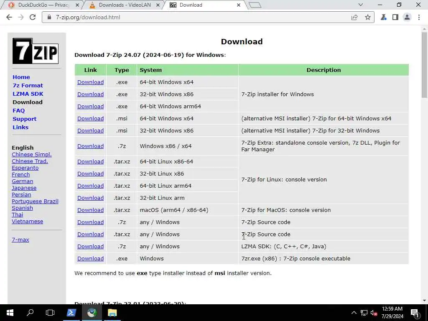
Task: Close the DuckDuckGo tab
Action: pos(77,5)
